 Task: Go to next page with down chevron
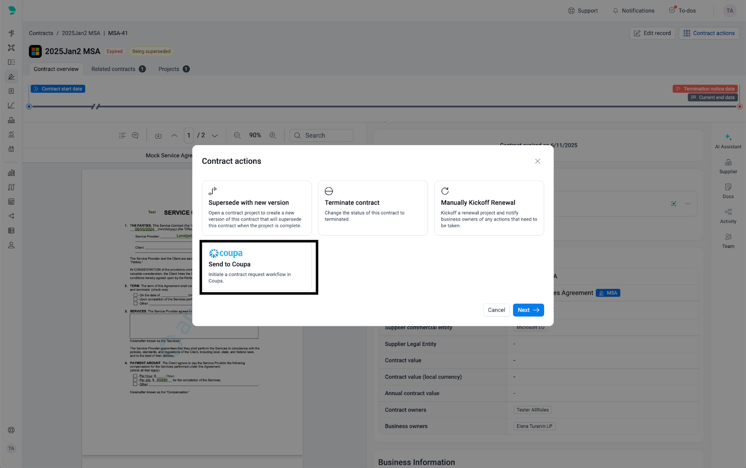[x=215, y=136]
